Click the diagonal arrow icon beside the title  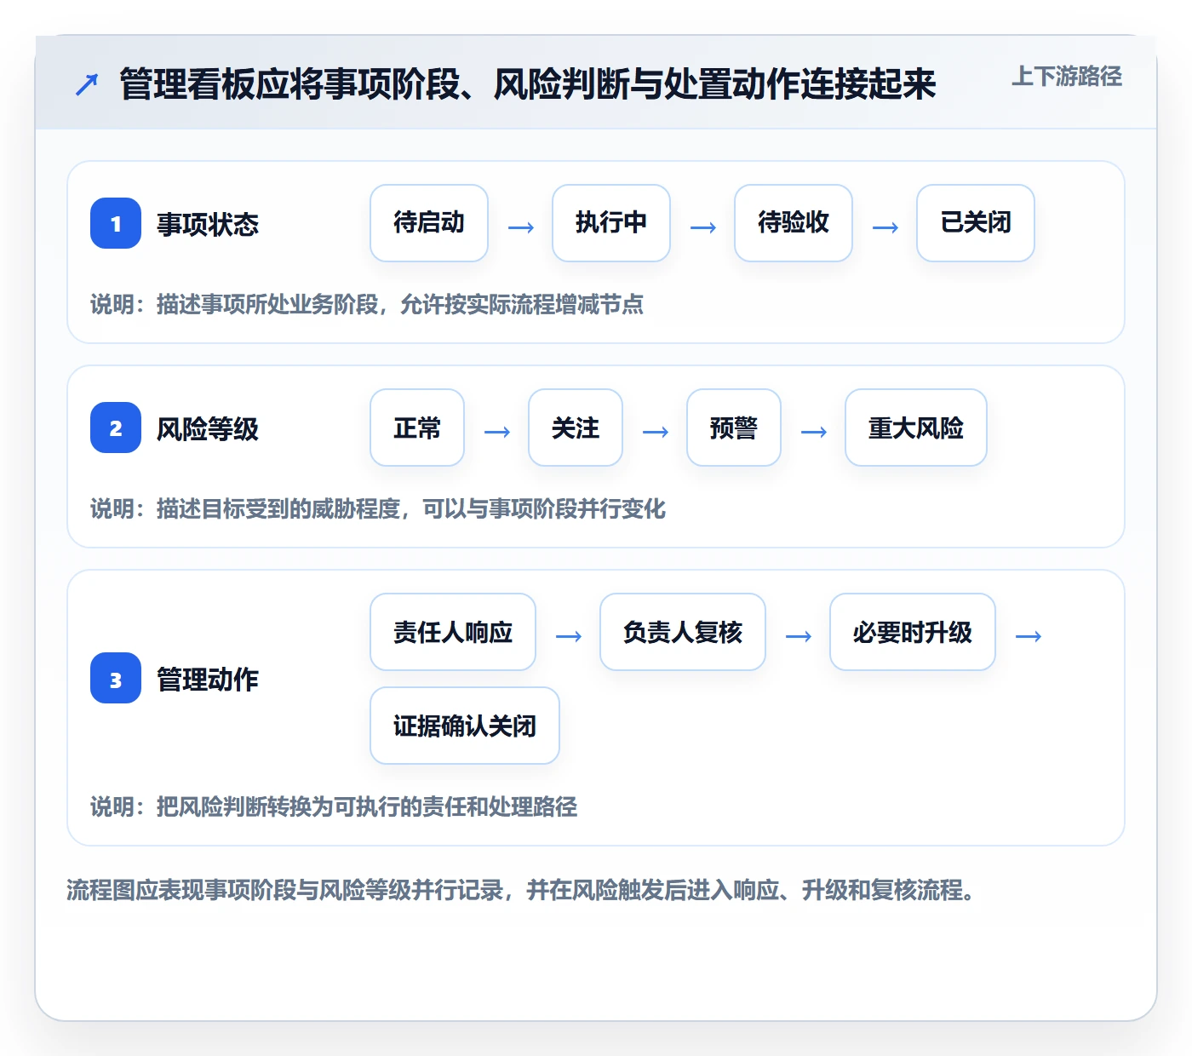87,84
